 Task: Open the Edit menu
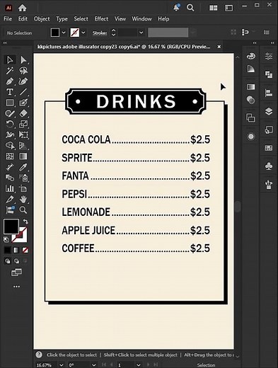[x=23, y=18]
